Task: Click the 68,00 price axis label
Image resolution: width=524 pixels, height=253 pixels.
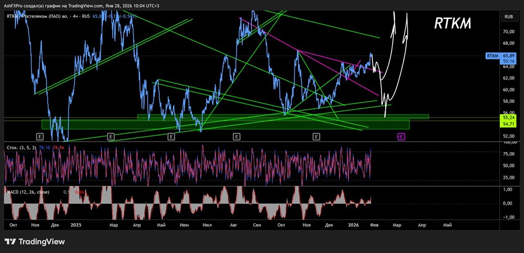Action: coord(509,43)
